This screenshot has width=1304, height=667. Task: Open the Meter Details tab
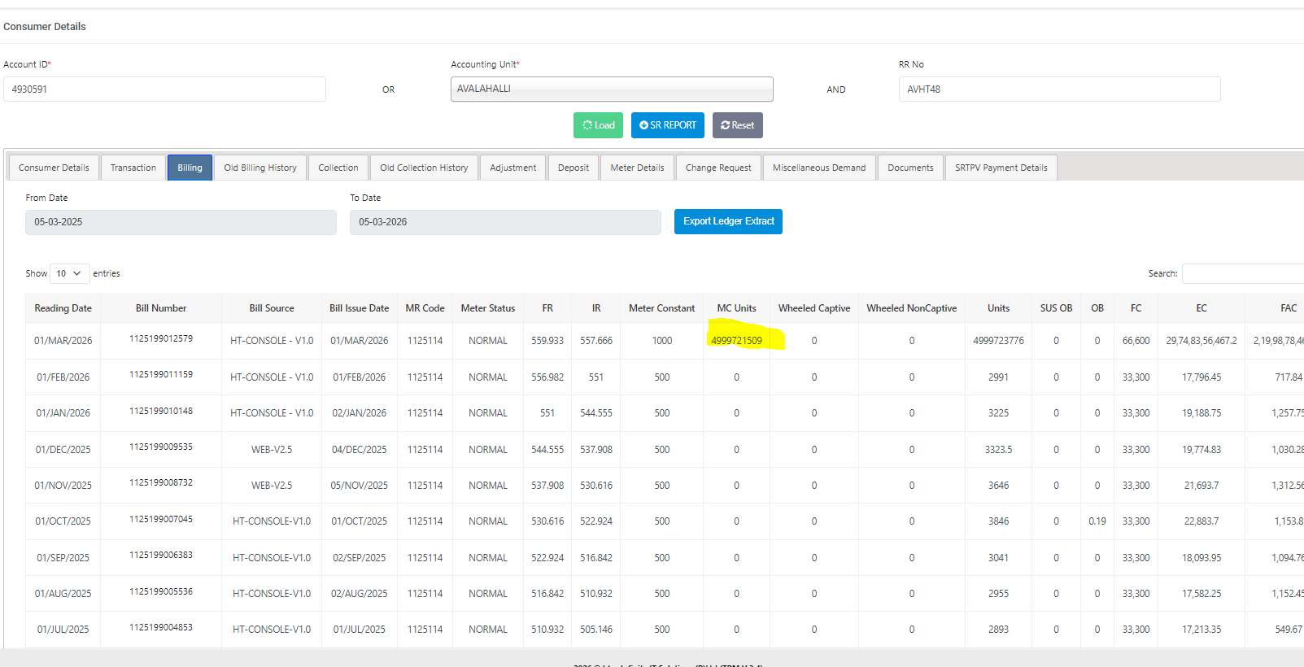pos(637,168)
